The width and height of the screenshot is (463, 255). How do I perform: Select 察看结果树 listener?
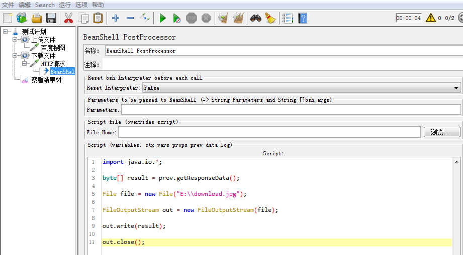(x=46, y=80)
